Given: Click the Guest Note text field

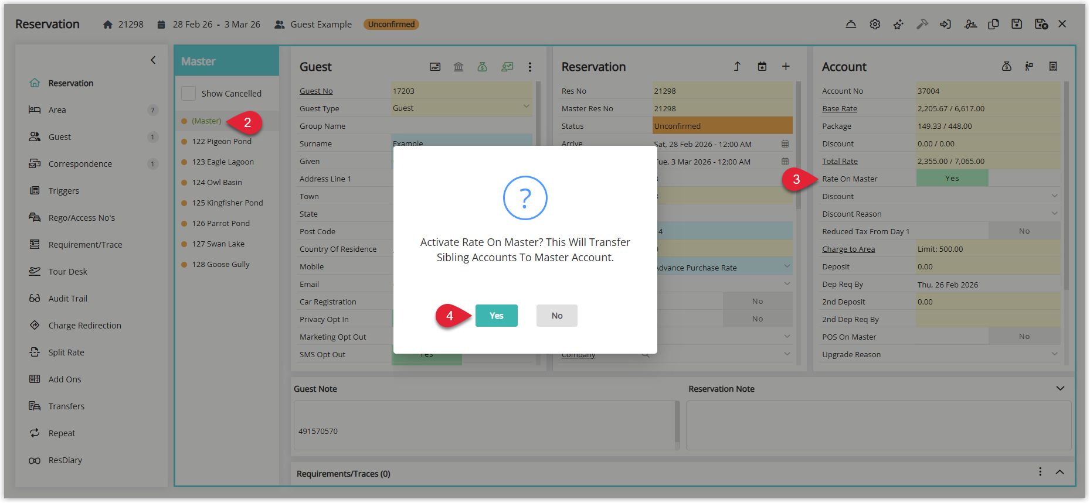Looking at the screenshot, I should coord(485,425).
